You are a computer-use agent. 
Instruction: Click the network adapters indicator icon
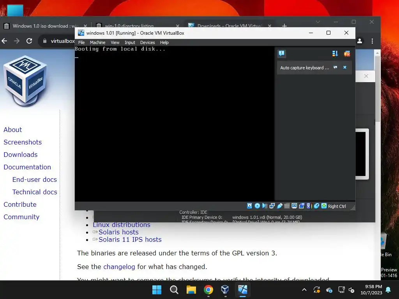pyautogui.click(x=272, y=206)
